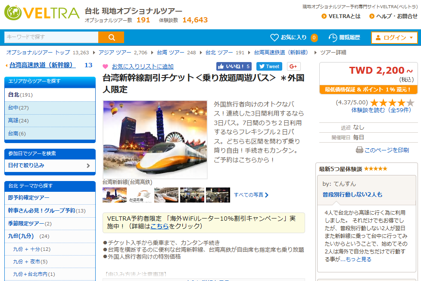Click the favorites count badge showing 0
The height and width of the screenshot is (281, 421).
[x=314, y=37]
